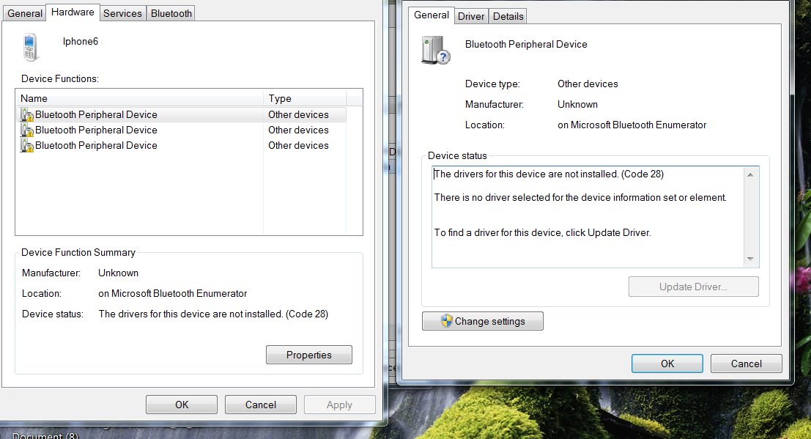Click the 'Other devices' device type value in properties window
Image resolution: width=811 pixels, height=439 pixels.
(588, 84)
